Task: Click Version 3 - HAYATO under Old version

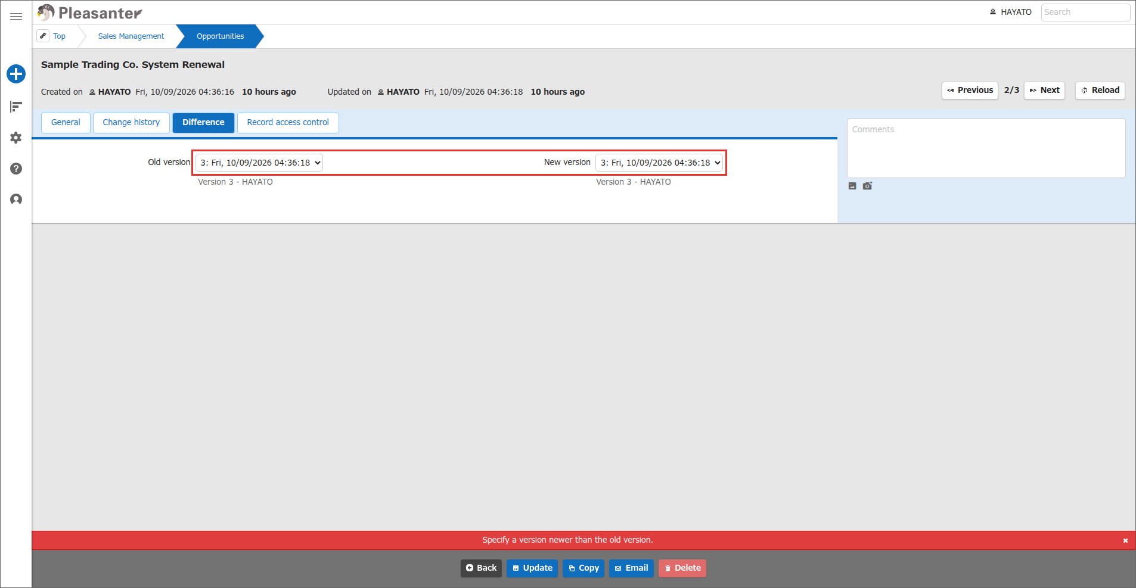Action: click(235, 182)
